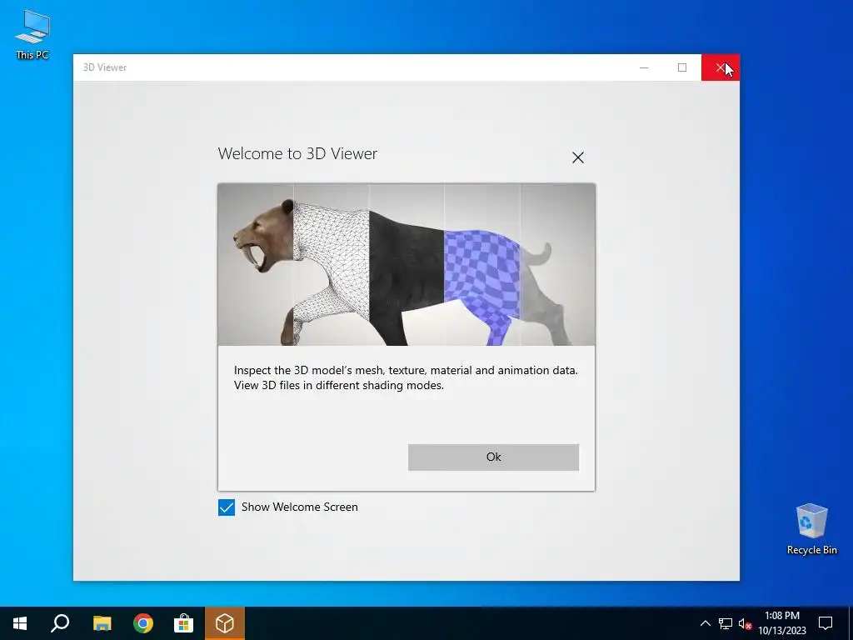Open File Explorer from the taskbar
Viewport: 853px width, 640px height.
(102, 623)
